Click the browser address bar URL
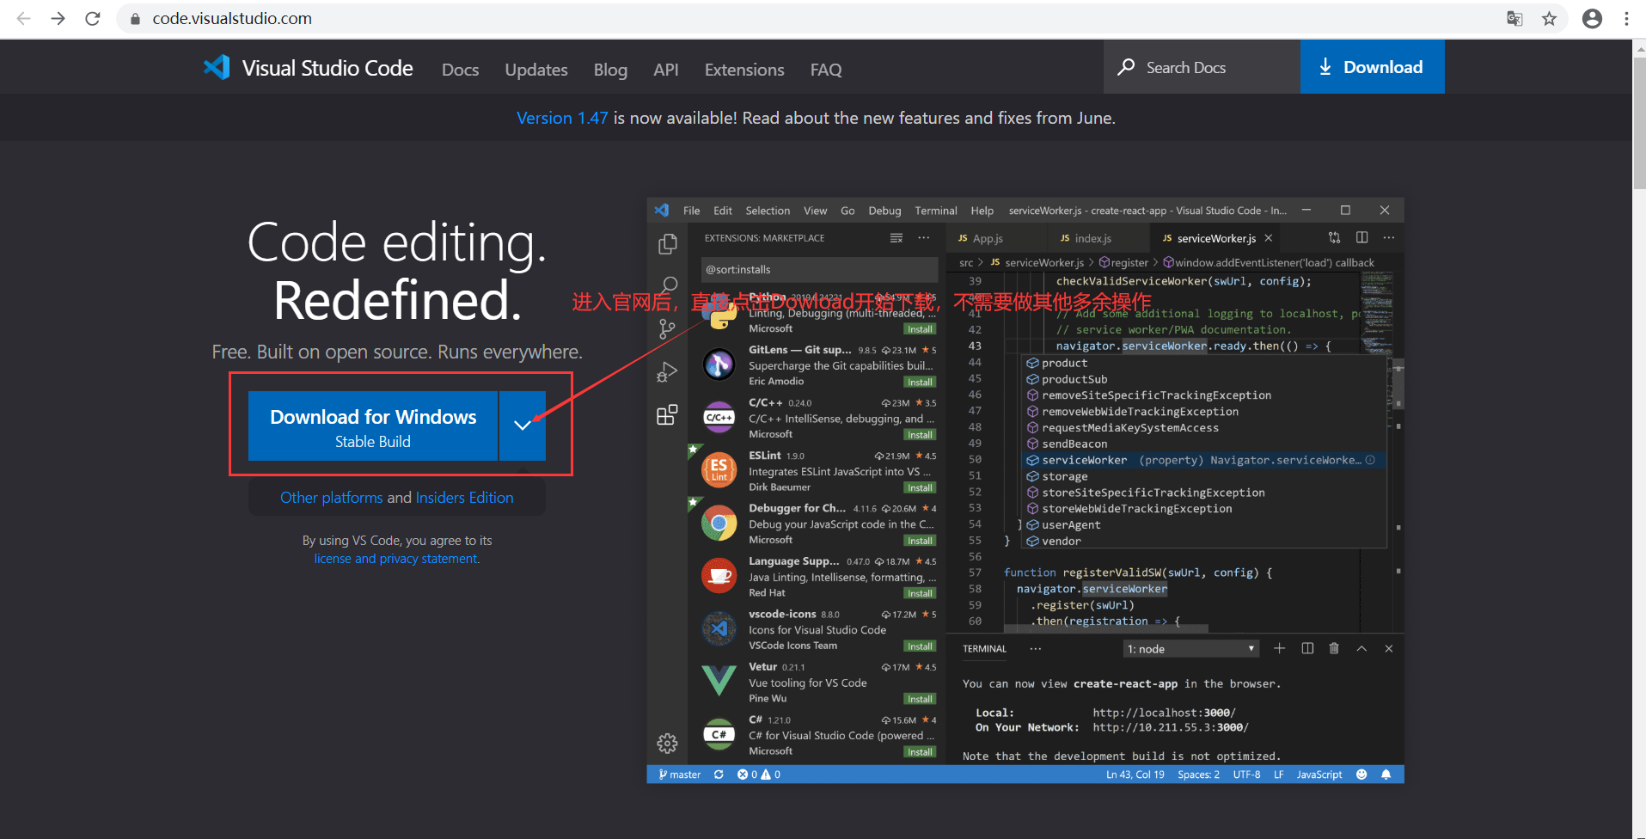This screenshot has width=1646, height=839. pos(232,18)
